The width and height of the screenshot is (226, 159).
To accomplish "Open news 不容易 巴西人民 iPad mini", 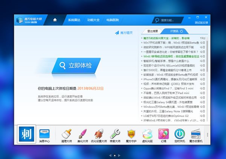I will [166, 93].
